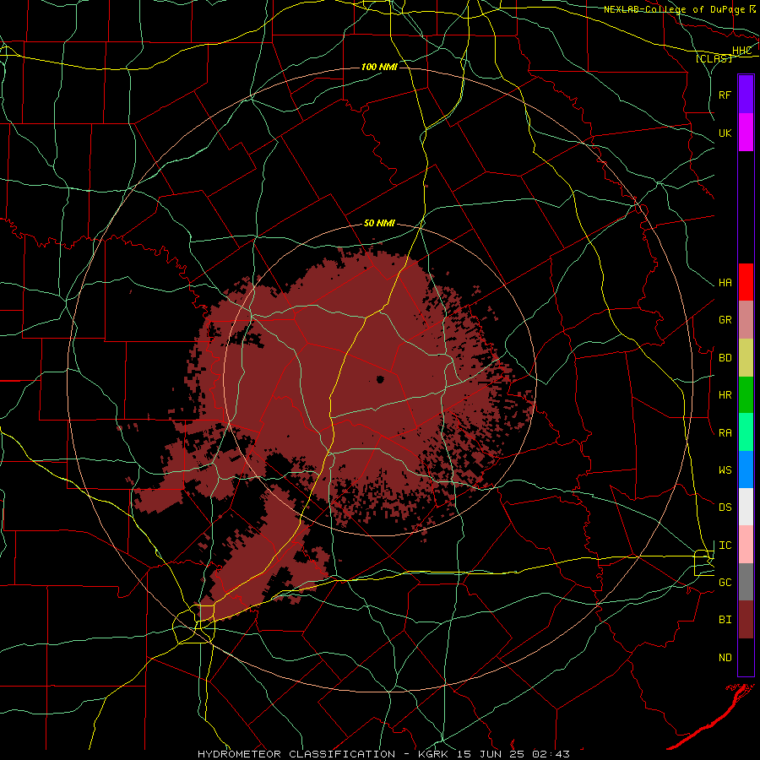Click the BD yellow legend swatch
This screenshot has height=760, width=760.
[746, 358]
